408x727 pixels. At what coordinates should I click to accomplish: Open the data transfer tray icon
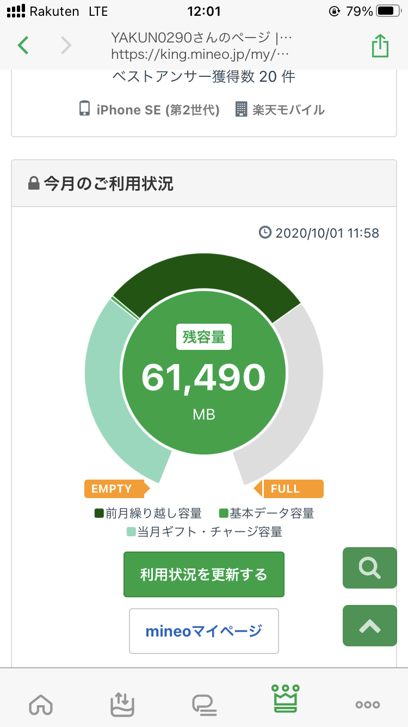(x=122, y=704)
